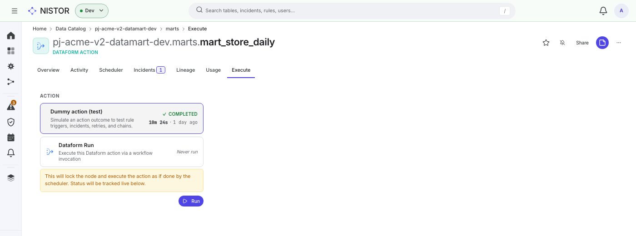The height and width of the screenshot is (236, 636).
Task: Switch to the Scheduler tab
Action: coord(111,70)
